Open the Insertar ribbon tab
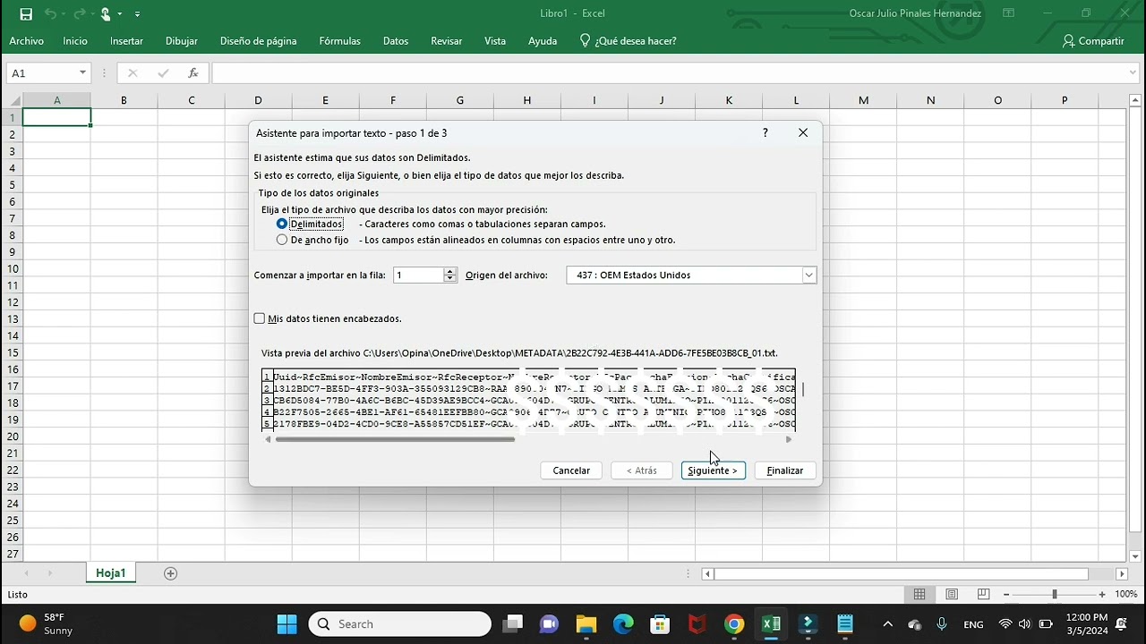 (x=126, y=41)
